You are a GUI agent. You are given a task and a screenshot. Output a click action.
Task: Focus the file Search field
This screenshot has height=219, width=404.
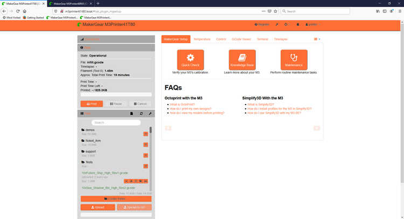coord(116,122)
